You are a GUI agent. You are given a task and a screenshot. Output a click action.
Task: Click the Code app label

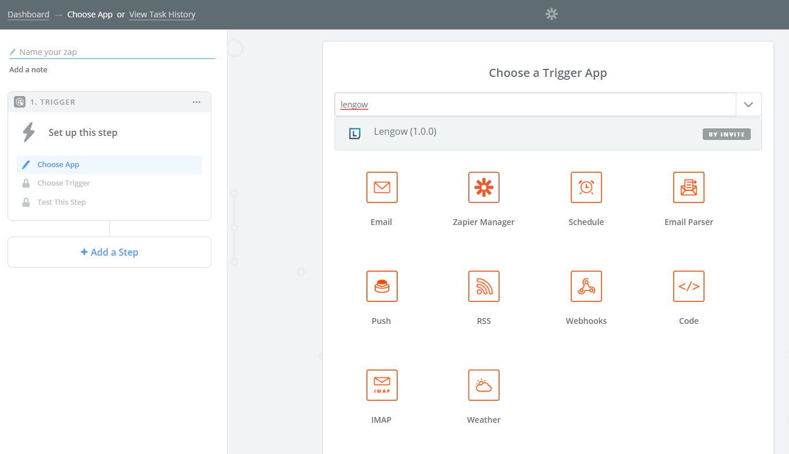coord(689,321)
